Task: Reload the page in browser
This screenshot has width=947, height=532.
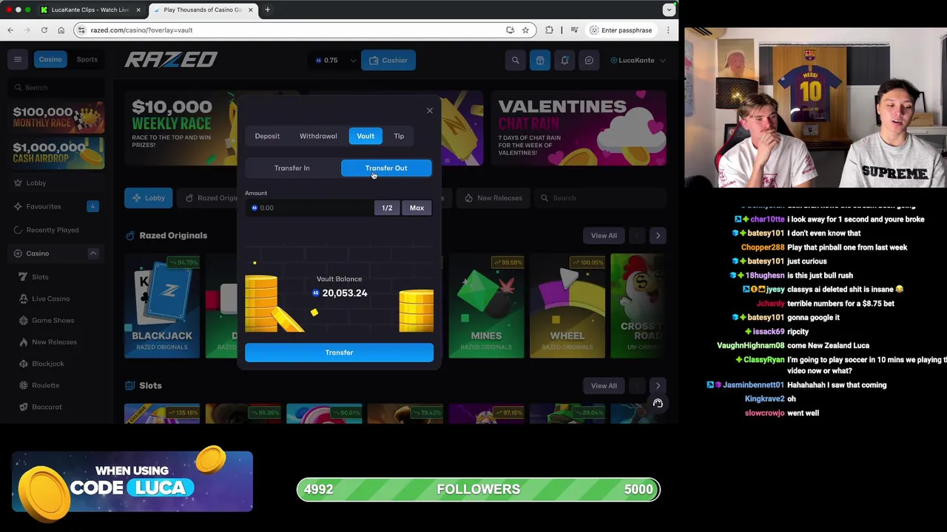Action: pos(44,30)
